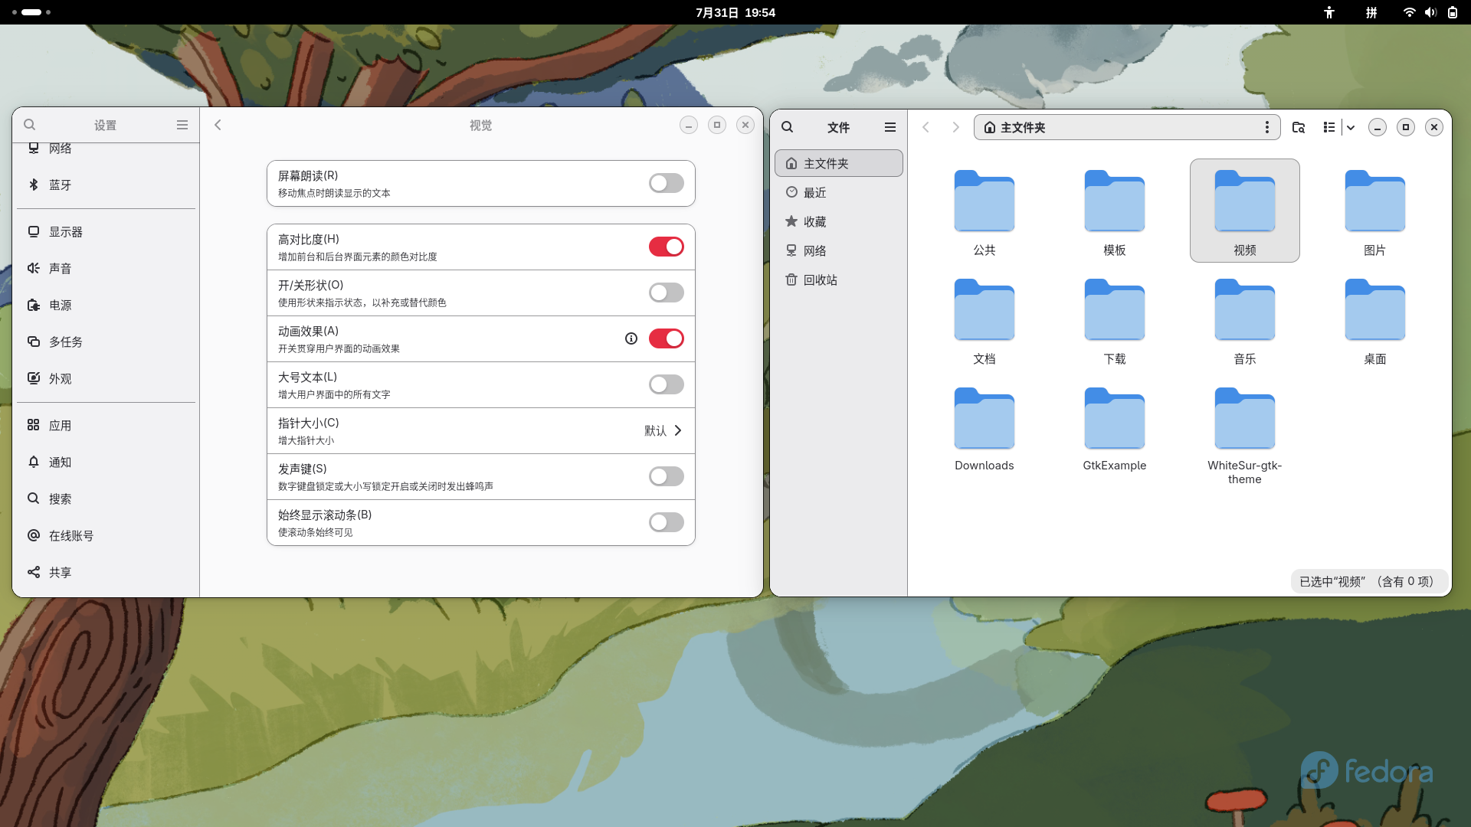This screenshot has width=1471, height=827.
Task: Open the Pointer Size (指针大小) row chevron
Action: [x=677, y=430]
